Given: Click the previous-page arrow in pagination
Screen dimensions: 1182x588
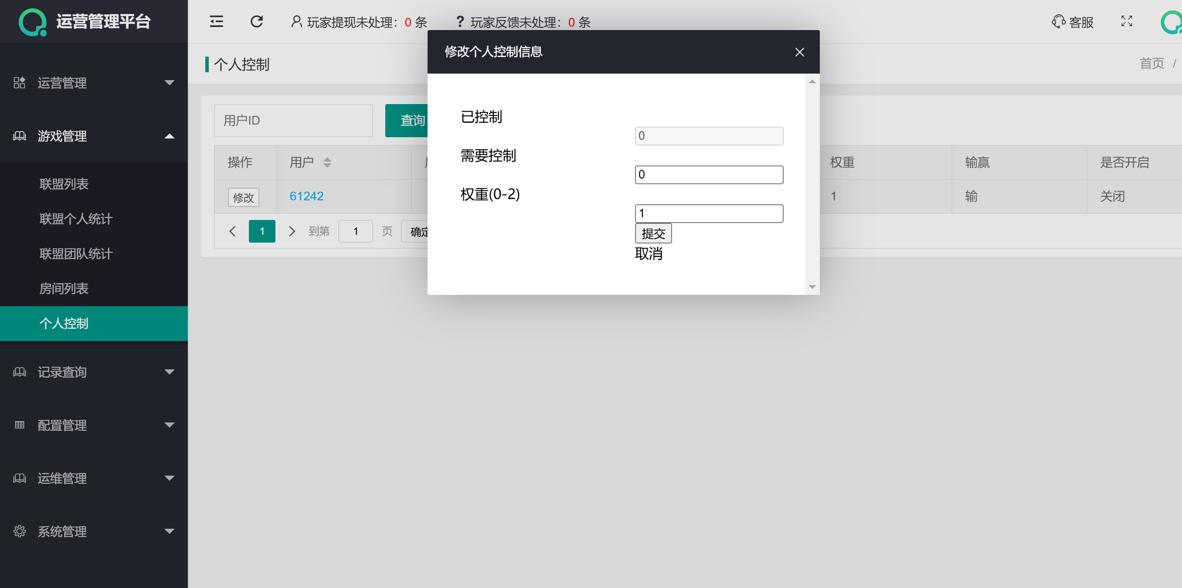Looking at the screenshot, I should point(232,231).
